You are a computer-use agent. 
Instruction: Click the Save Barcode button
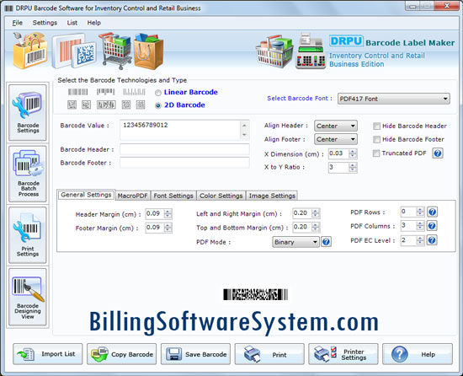click(195, 354)
